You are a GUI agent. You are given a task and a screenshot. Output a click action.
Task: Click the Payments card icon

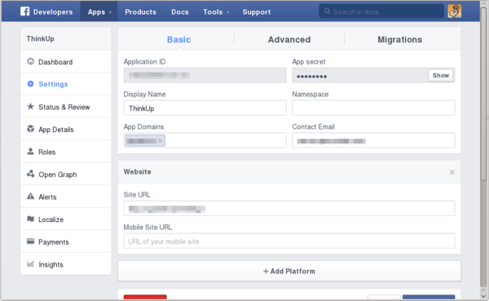31,241
